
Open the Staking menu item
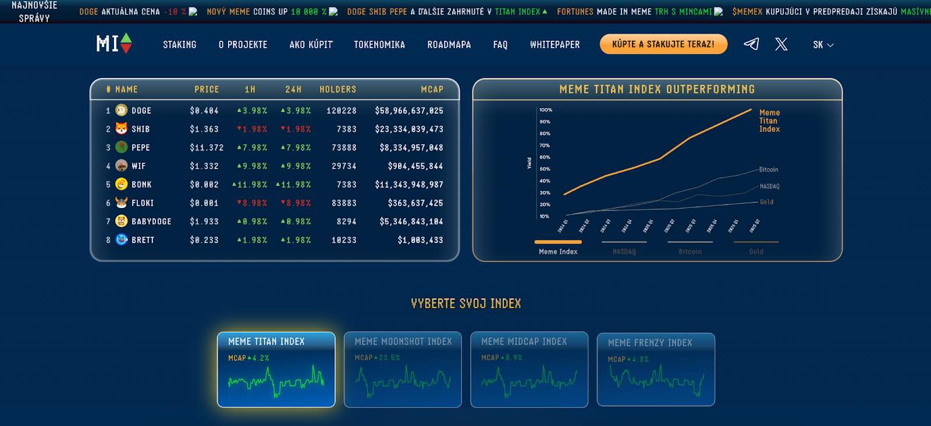pyautogui.click(x=179, y=45)
